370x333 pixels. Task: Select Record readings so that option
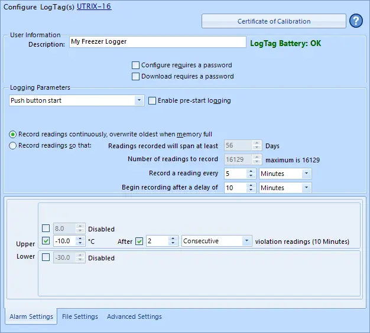point(13,145)
